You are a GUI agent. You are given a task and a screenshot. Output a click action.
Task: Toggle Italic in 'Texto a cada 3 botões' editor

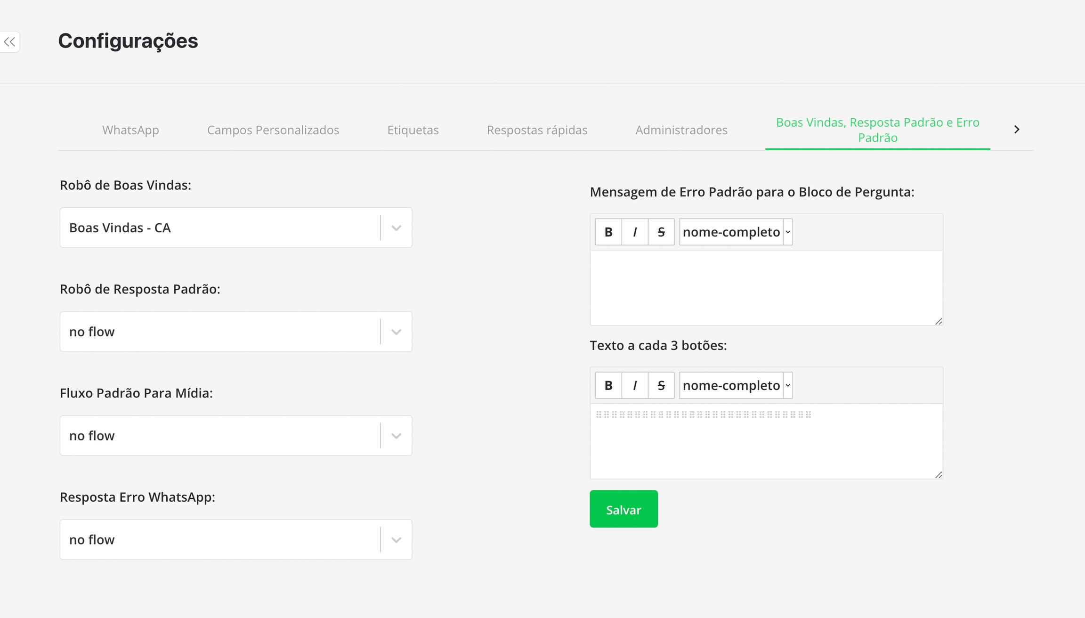(x=635, y=385)
